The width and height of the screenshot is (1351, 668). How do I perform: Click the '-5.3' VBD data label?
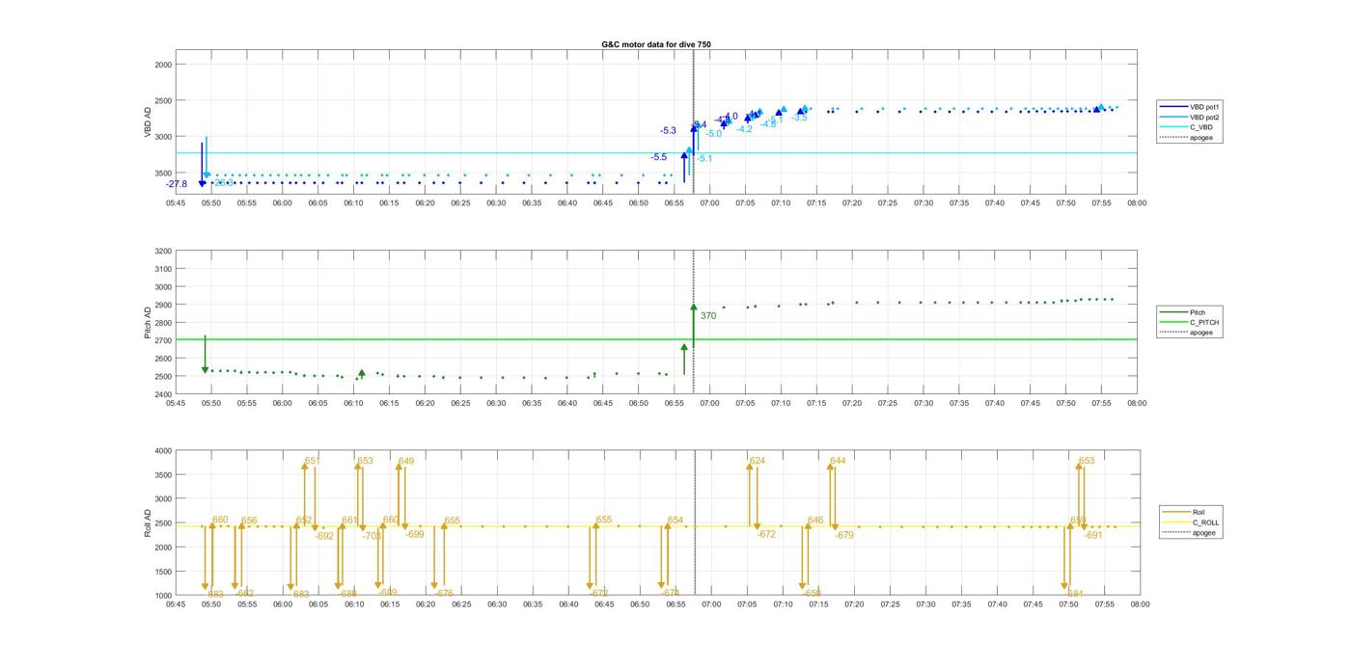pos(668,130)
